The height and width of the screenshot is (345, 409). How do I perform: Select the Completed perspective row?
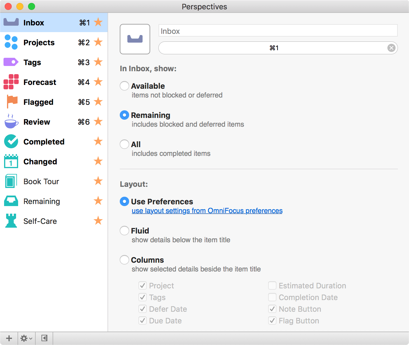pyautogui.click(x=54, y=141)
